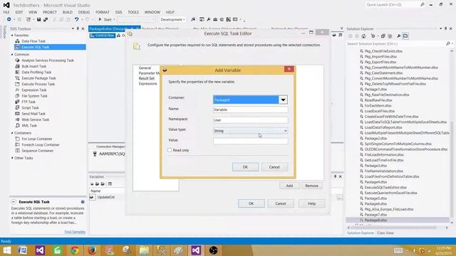Pick Analysis Services Processing Task
Screen dimensions: 456x256
48,60
